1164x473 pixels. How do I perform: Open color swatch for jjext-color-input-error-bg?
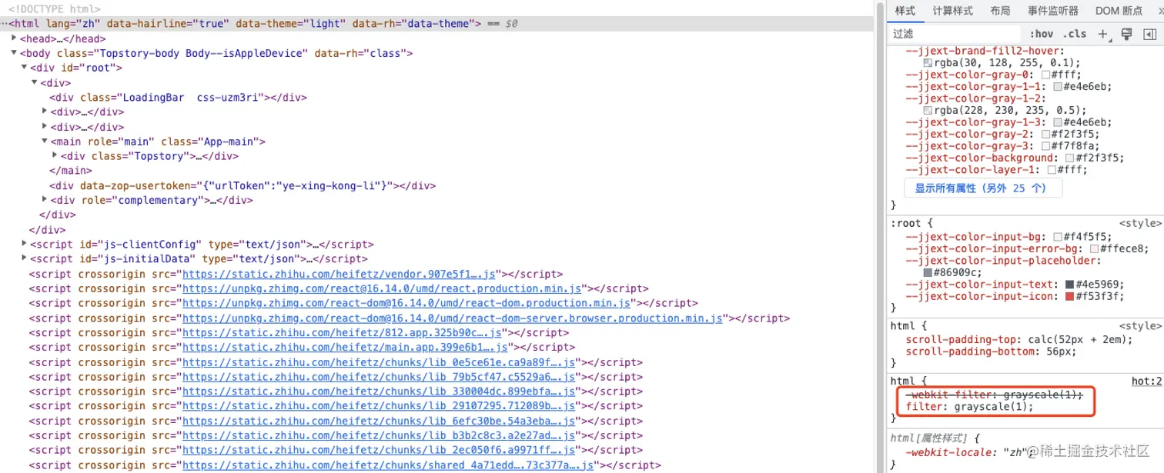1095,249
